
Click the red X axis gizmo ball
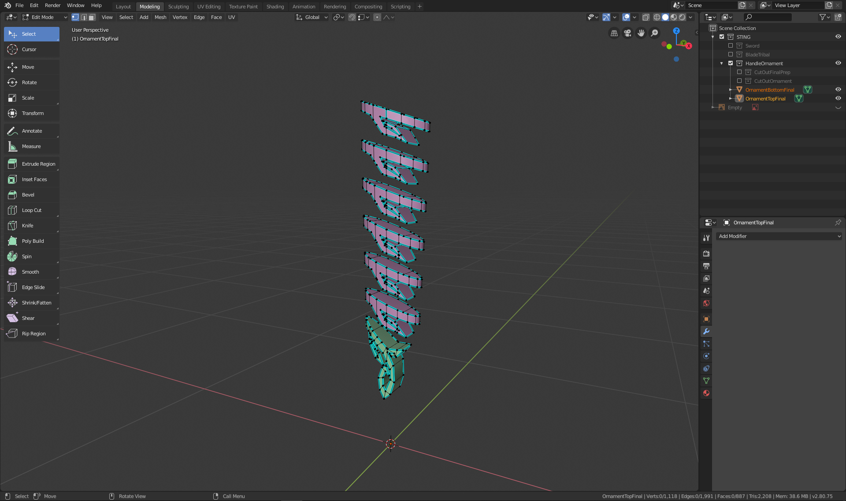click(689, 46)
